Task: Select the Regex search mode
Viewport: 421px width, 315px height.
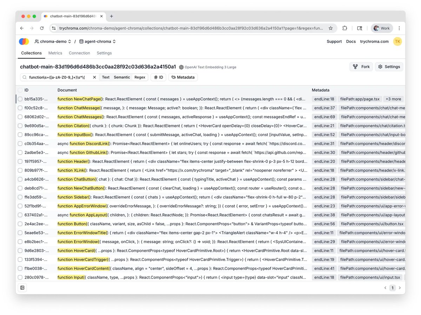Action: click(x=140, y=77)
